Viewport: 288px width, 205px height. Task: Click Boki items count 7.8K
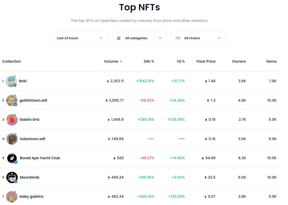pos(273,81)
